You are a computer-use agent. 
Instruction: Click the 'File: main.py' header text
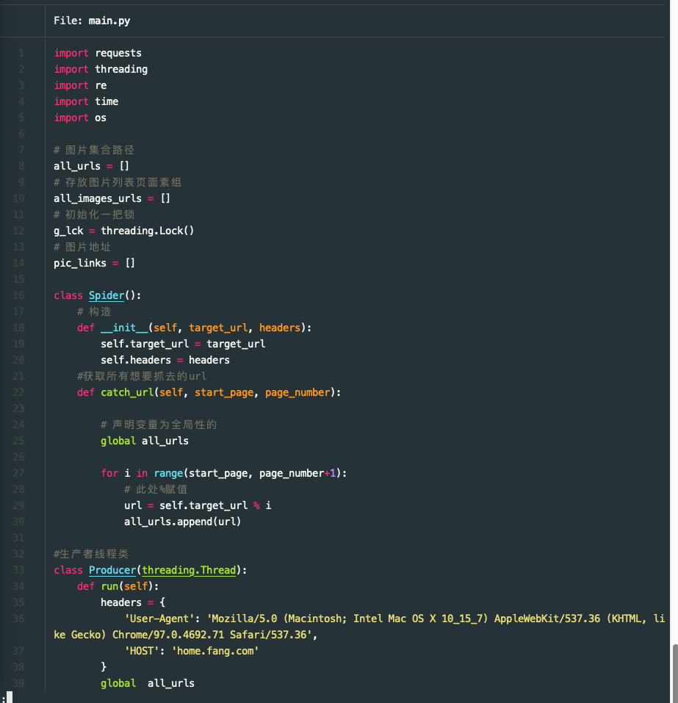(x=92, y=21)
